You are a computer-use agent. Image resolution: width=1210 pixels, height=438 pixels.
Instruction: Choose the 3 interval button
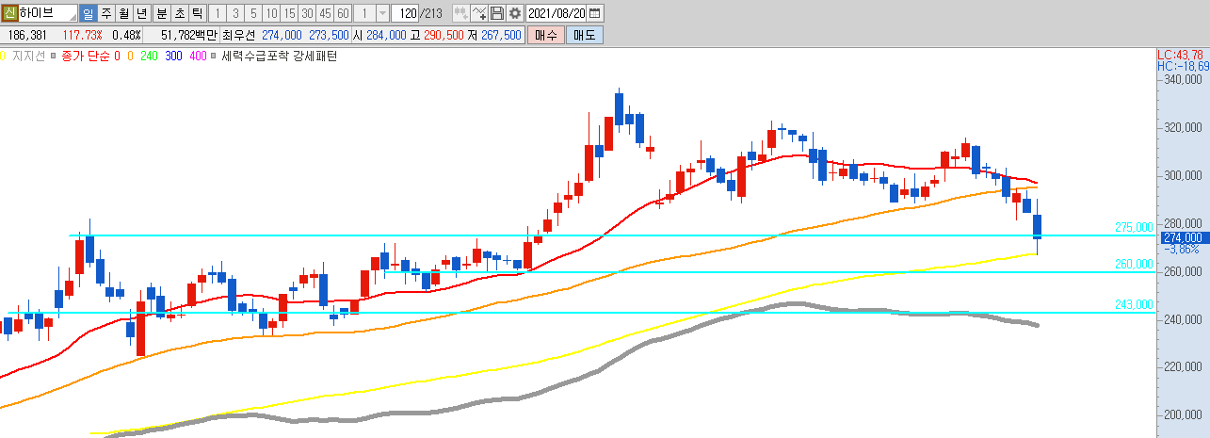point(234,13)
